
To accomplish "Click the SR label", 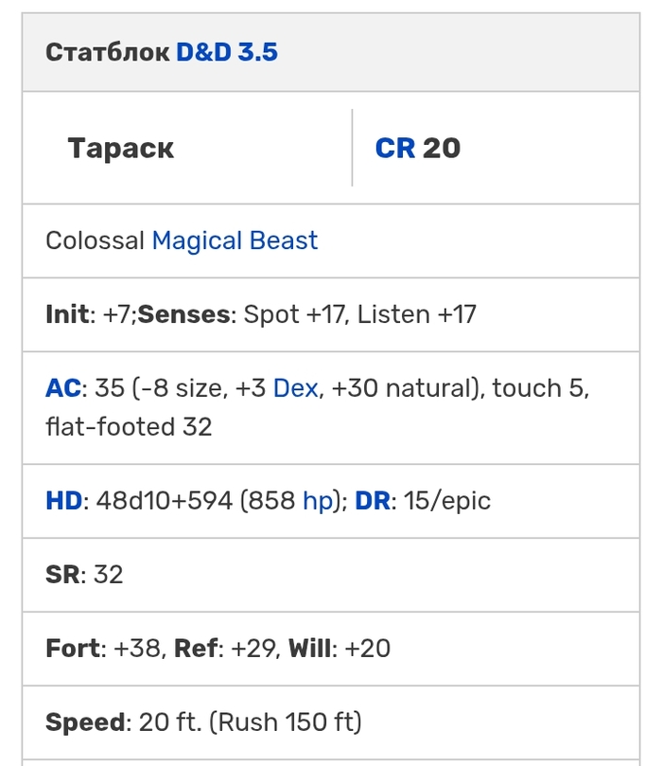I will [62, 575].
